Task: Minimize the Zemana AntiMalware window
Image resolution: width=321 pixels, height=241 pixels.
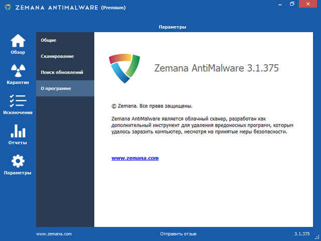Action: (278, 5)
